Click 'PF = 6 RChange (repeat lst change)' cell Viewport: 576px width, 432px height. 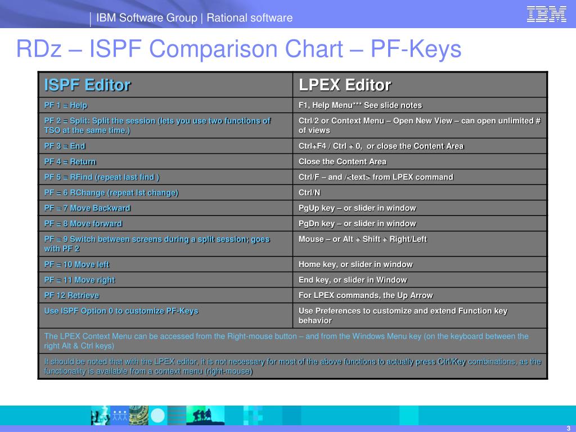pos(166,192)
